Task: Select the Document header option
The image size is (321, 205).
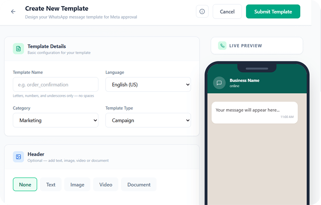Action: coord(139,185)
